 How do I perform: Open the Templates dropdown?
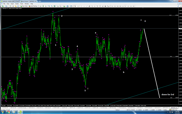click(71, 6)
